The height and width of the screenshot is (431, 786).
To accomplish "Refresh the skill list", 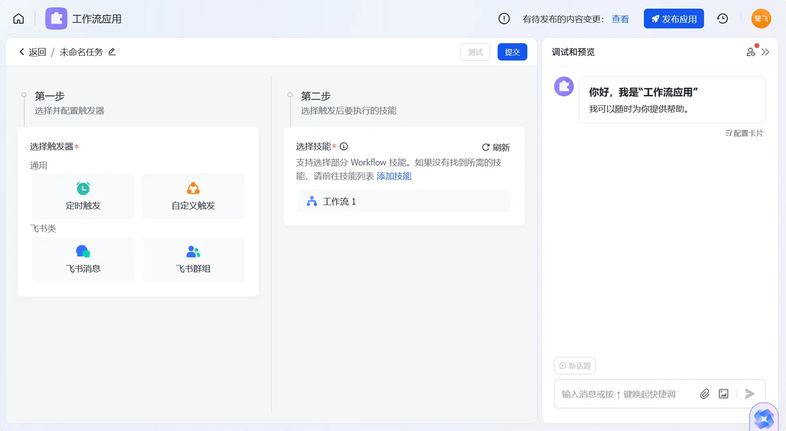I will [496, 147].
